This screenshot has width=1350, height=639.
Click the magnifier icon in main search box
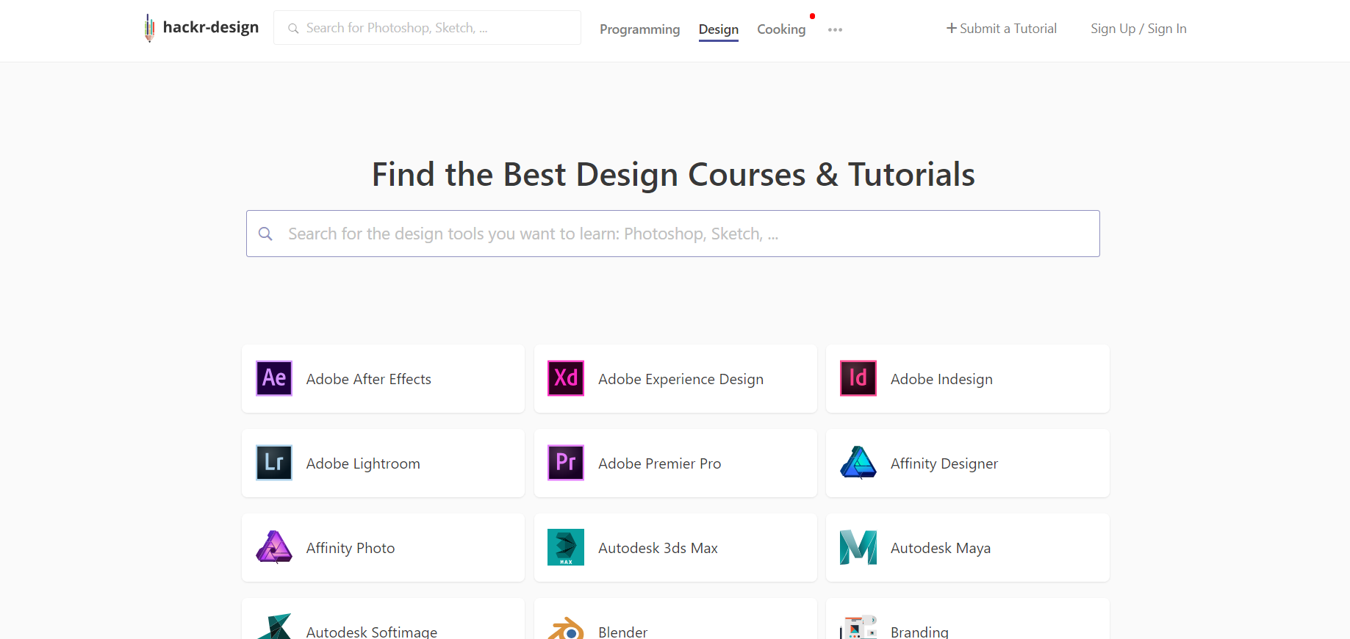(266, 234)
